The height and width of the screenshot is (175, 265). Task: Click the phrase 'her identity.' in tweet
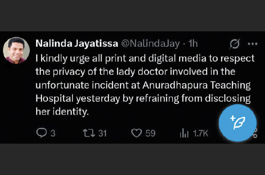[62, 112]
